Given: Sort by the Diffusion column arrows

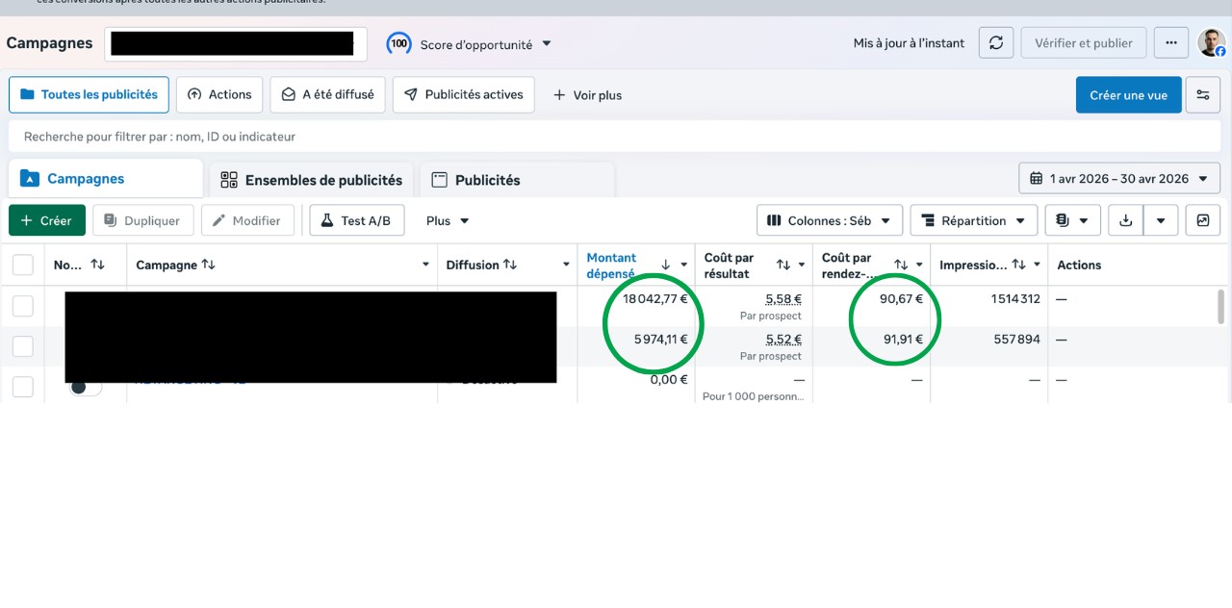Looking at the screenshot, I should 510,265.
